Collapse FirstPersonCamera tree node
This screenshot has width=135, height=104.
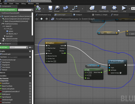click(x=2, y=24)
